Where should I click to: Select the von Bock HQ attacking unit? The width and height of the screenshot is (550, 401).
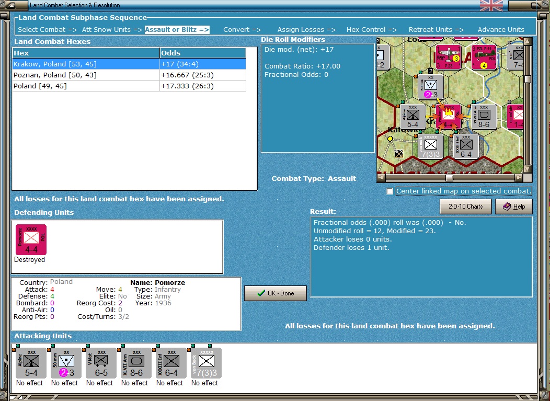click(206, 363)
